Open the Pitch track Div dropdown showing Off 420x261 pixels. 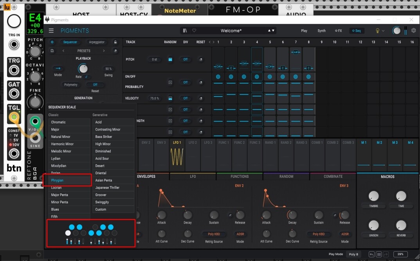[x=186, y=59]
